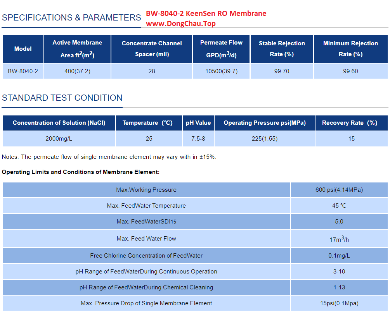Click the Operating Pressure psi(MPa) header

(265, 123)
